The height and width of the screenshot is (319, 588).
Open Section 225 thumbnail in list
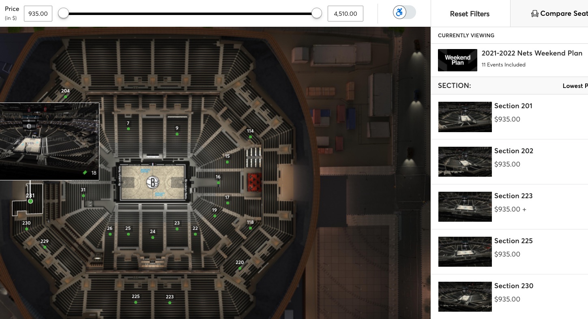coord(465,252)
